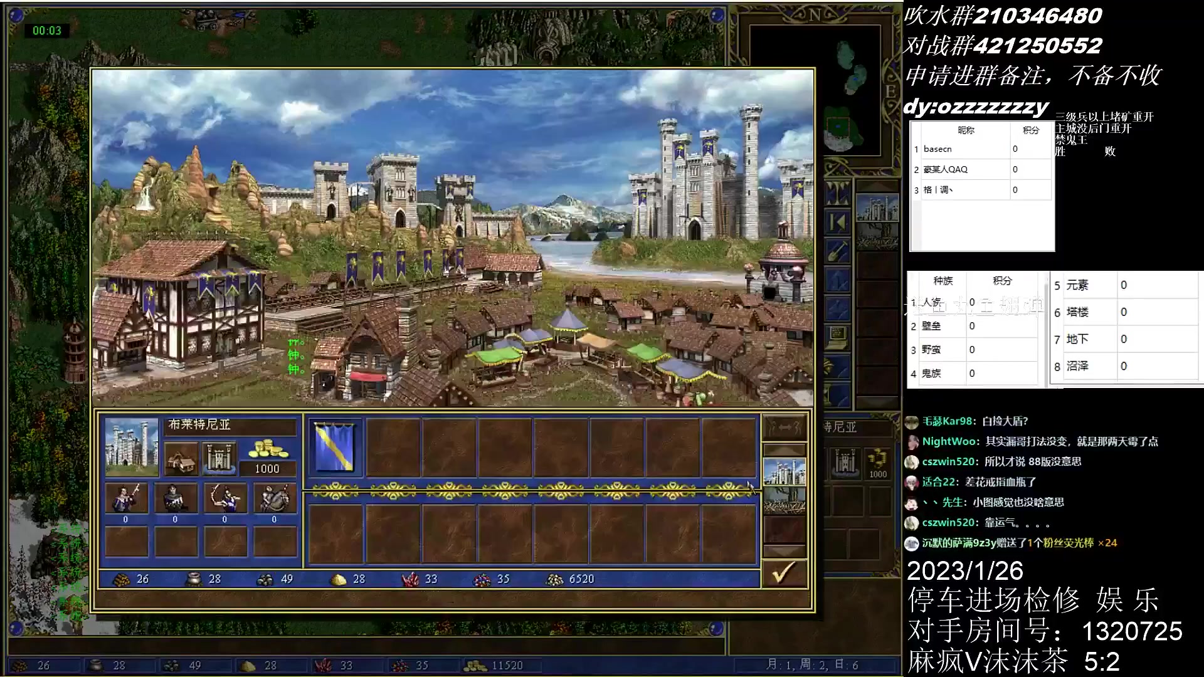Click 积分 column header in nickname table
1204x677 pixels.
coord(1030,130)
